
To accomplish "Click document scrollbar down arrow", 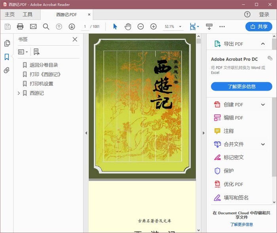I will (199, 230).
